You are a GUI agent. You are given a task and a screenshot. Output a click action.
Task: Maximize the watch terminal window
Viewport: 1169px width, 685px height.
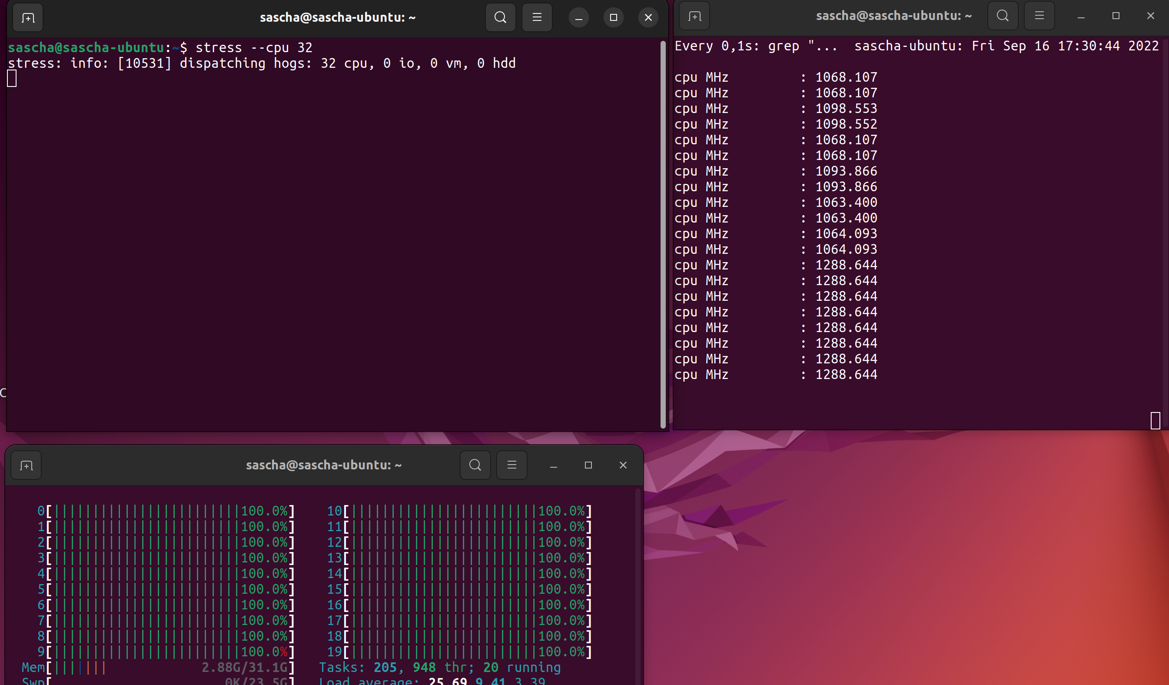pos(1116,16)
